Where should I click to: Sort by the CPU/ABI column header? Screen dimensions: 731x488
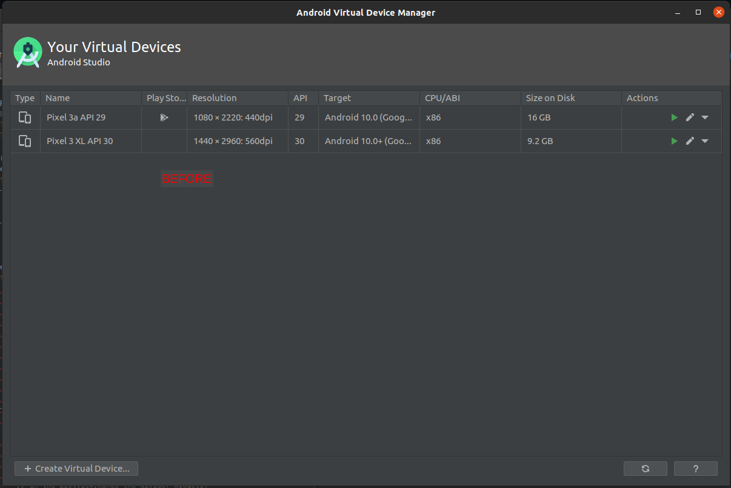[x=470, y=98]
